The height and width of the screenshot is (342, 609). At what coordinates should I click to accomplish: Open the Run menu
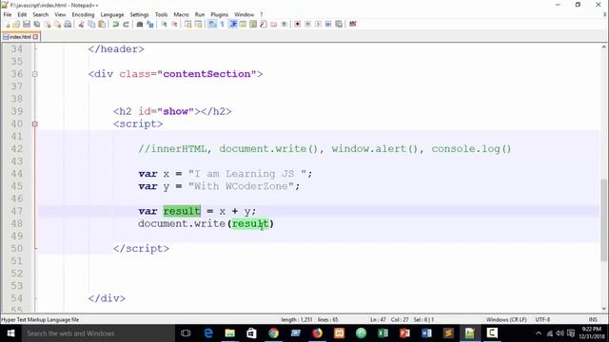[x=200, y=15]
